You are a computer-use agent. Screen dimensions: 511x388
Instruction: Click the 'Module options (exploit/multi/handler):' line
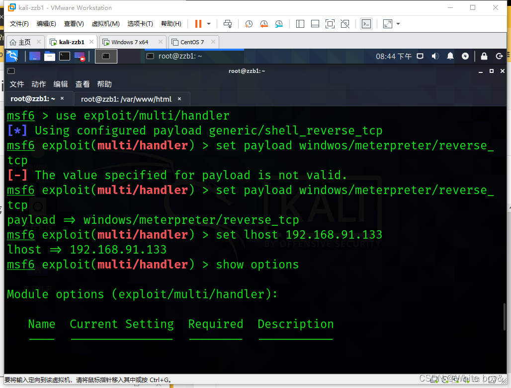tap(142, 294)
